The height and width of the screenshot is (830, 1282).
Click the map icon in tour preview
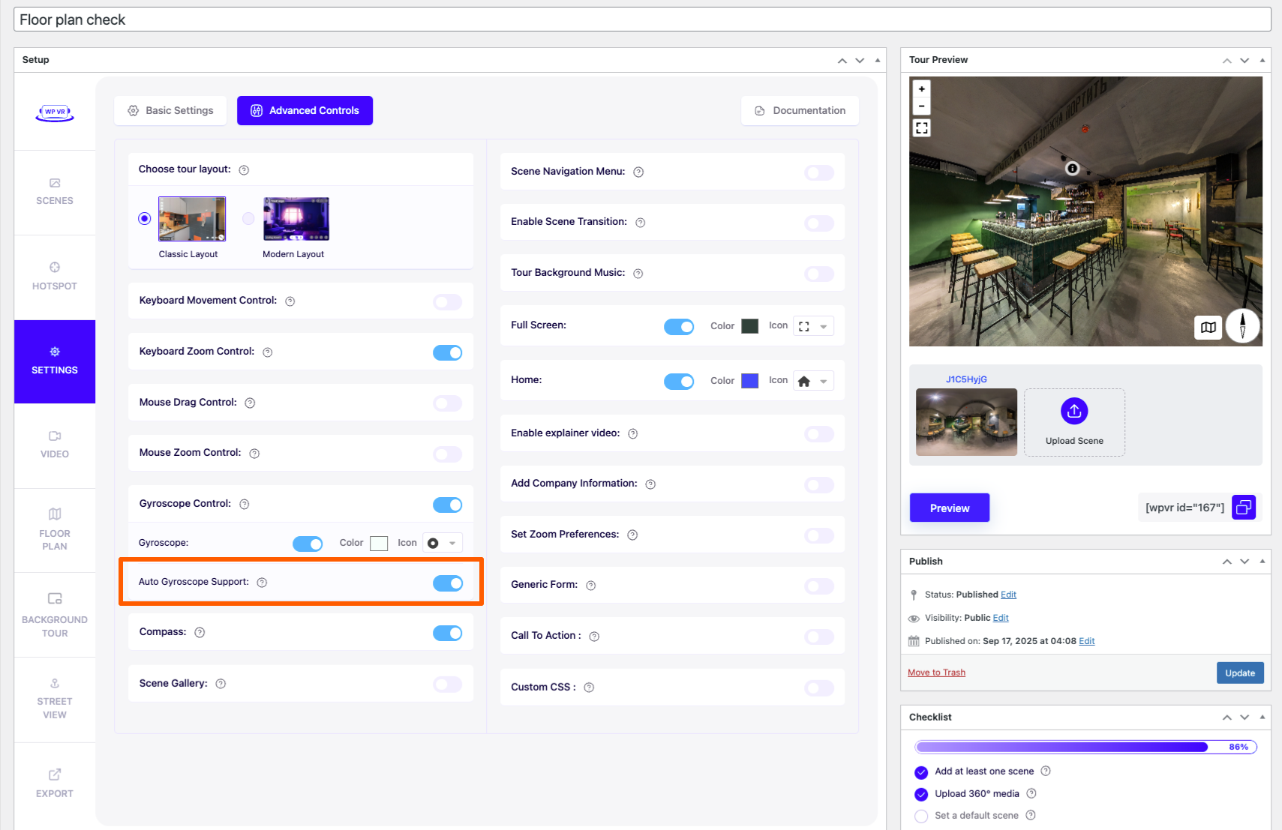[1208, 327]
